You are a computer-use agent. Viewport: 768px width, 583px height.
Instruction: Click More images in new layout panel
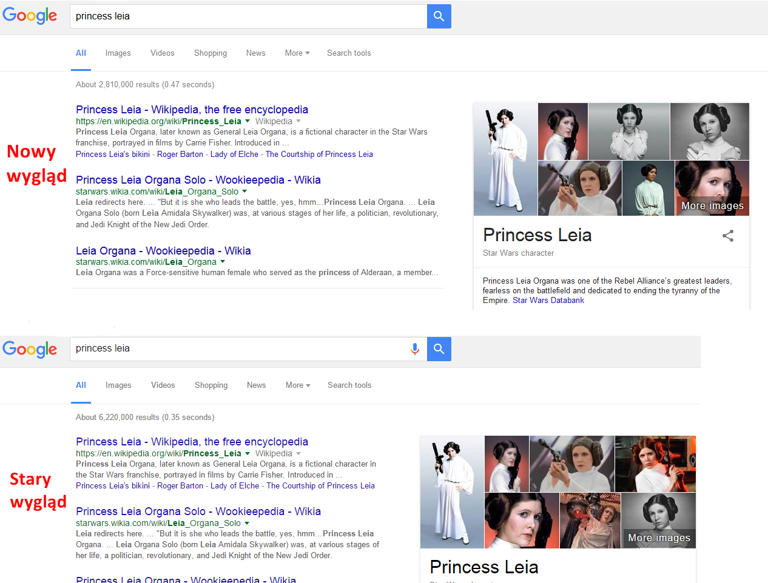point(712,206)
